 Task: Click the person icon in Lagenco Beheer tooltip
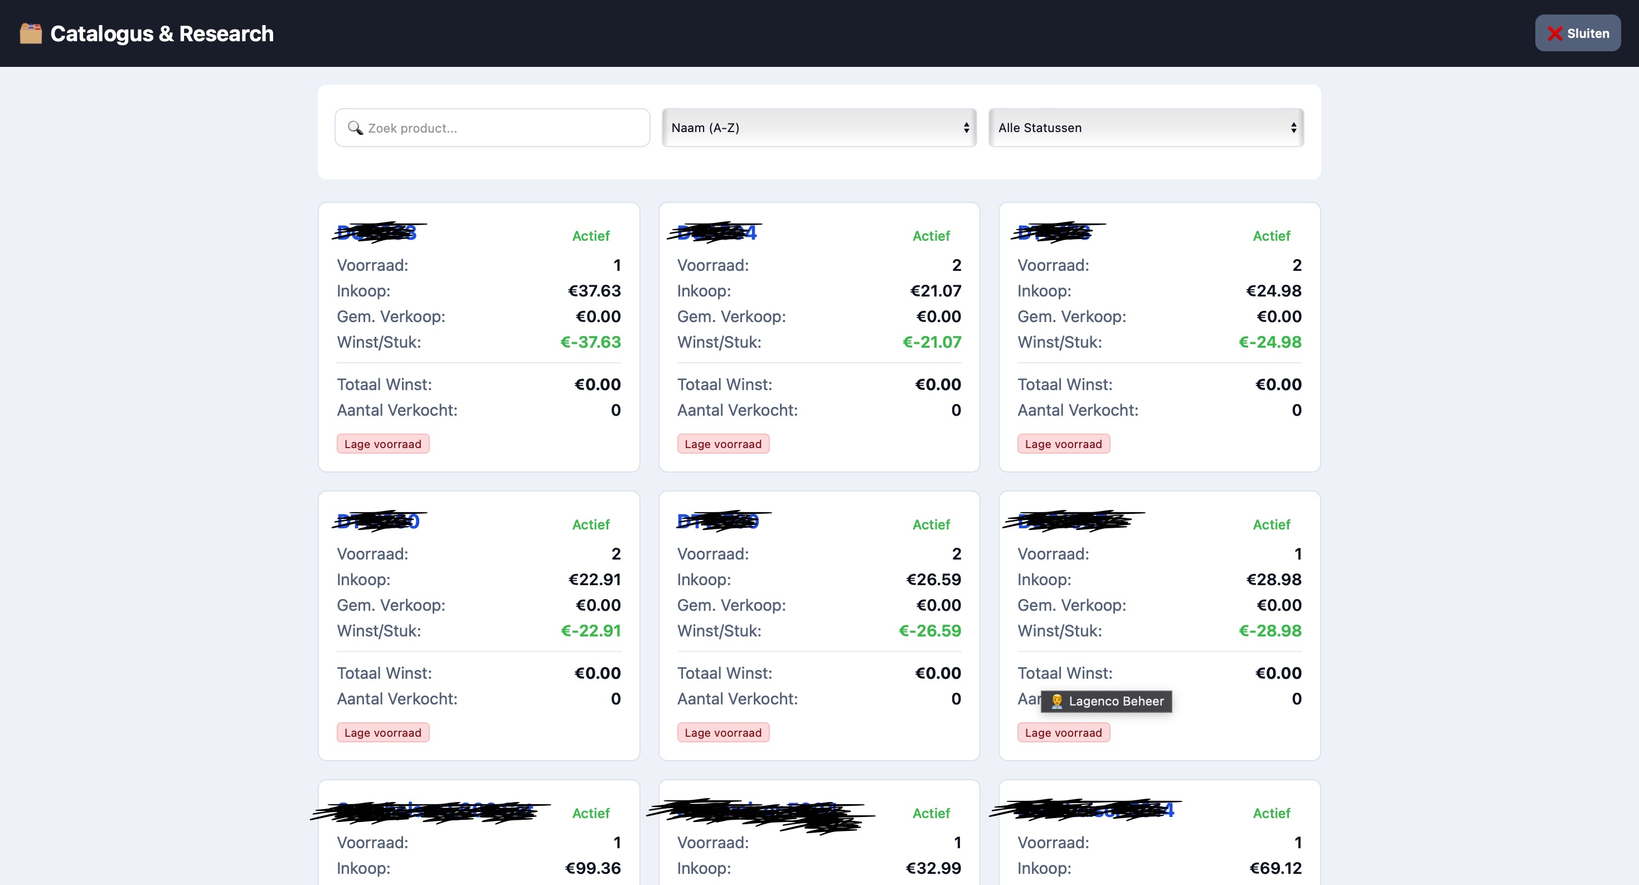(1057, 701)
